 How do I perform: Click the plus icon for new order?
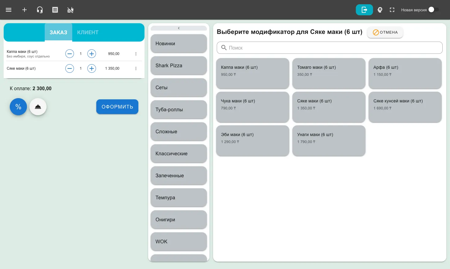click(x=24, y=10)
